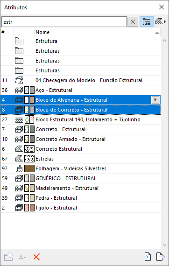Click material icon of Madeiramento - Estrutural
The height and width of the screenshot is (266, 169).
point(19,188)
